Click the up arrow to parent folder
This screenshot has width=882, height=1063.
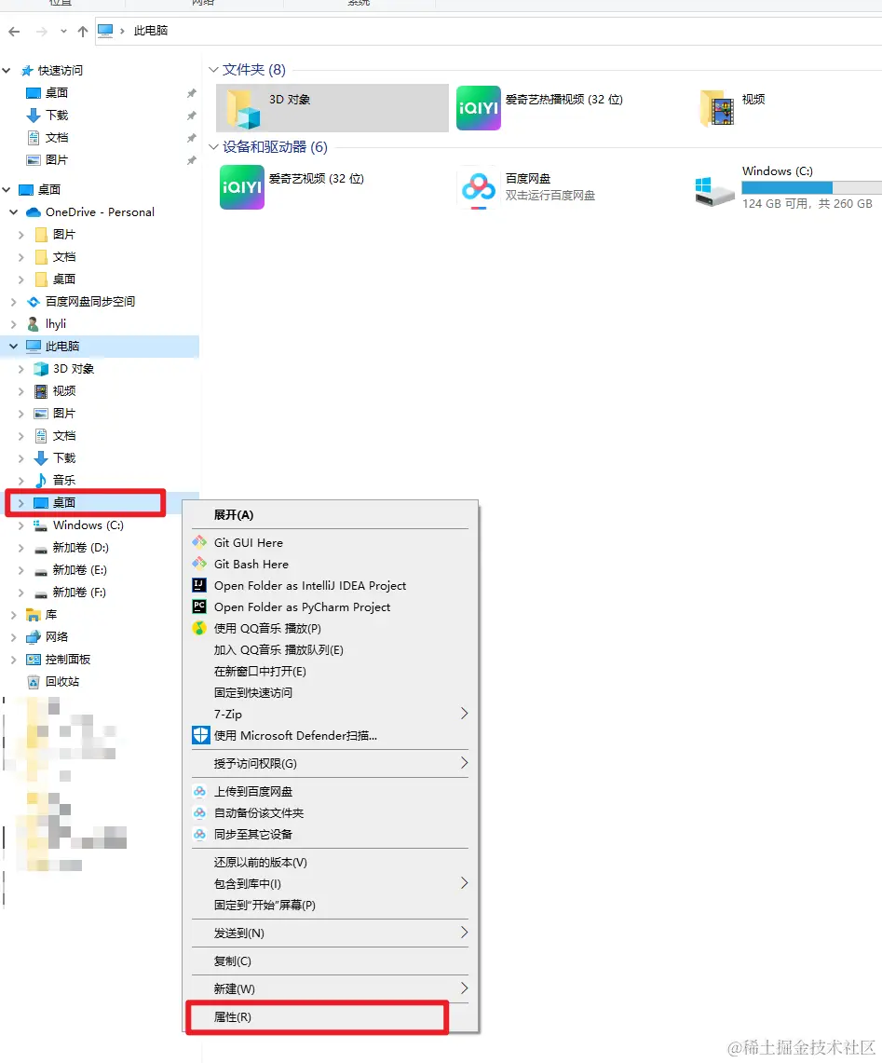coord(83,31)
